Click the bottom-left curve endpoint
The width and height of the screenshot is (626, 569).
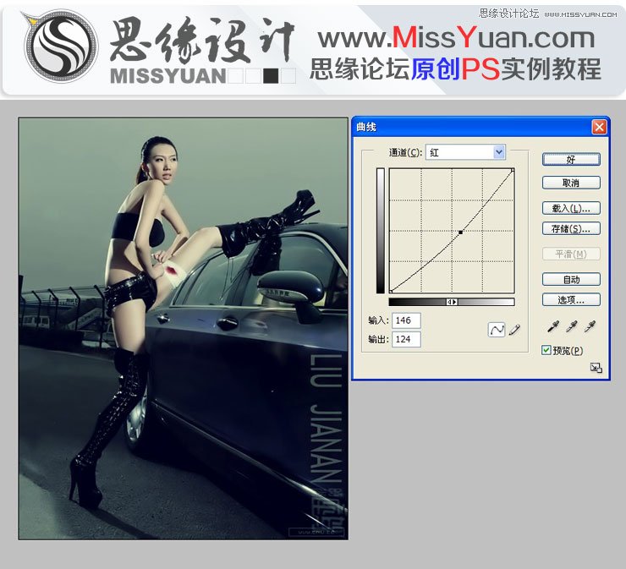391,292
